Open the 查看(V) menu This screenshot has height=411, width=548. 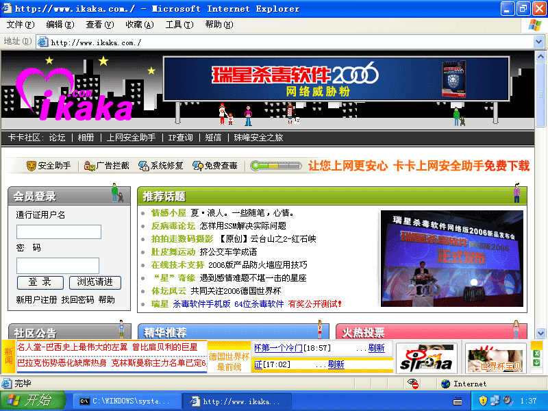[x=100, y=25]
